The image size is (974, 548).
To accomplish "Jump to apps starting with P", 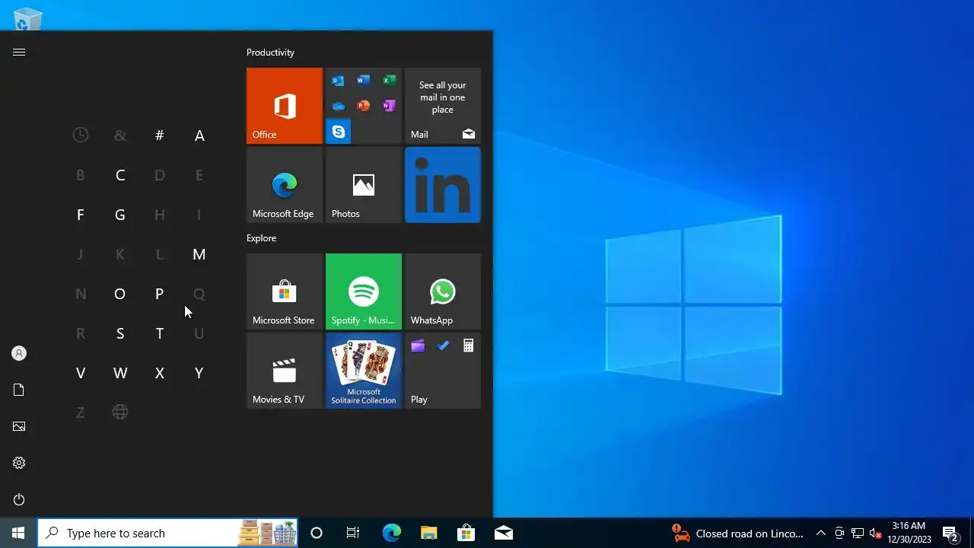I will click(159, 294).
